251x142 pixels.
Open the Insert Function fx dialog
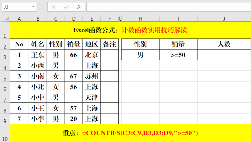coord(79,7)
